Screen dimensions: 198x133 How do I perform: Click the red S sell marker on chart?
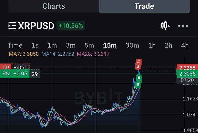coord(138,66)
